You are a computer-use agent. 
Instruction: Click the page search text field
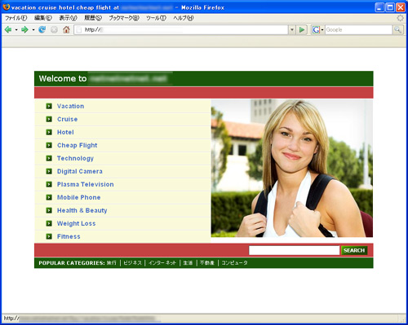pos(294,250)
